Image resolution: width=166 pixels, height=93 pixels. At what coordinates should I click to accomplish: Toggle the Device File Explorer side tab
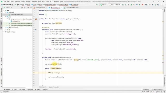[165, 81]
